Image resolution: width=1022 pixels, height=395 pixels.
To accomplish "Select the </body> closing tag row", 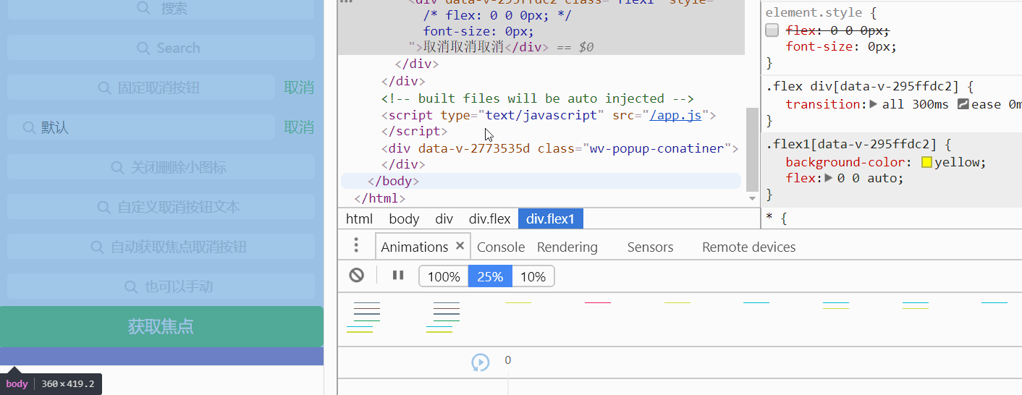I will tap(541, 181).
